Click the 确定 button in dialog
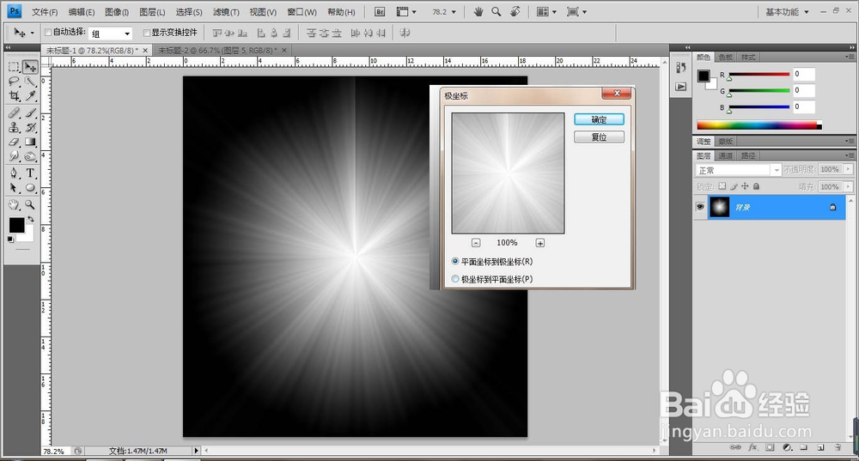This screenshot has width=859, height=461. point(599,119)
